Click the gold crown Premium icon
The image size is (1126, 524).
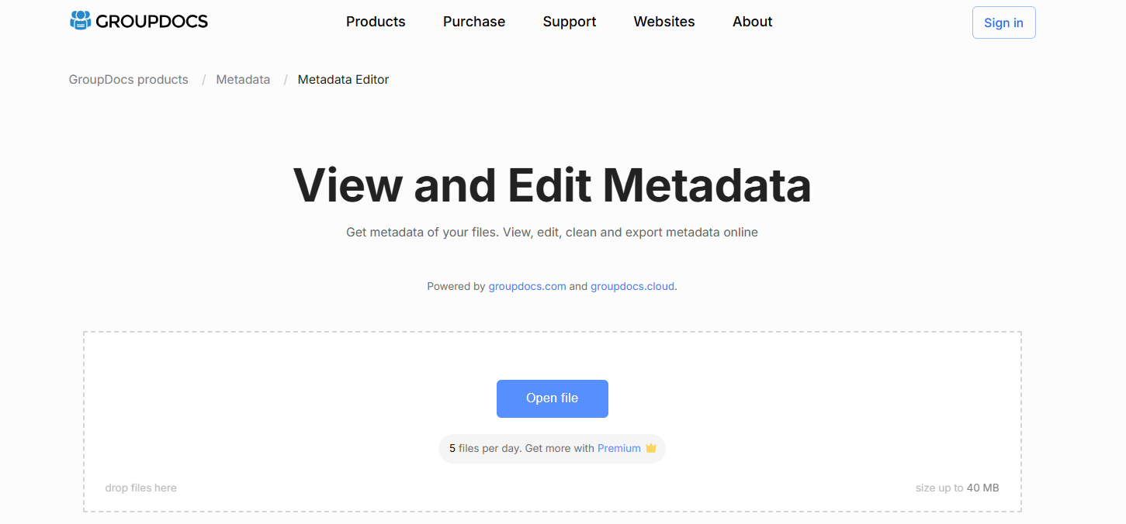tap(651, 448)
